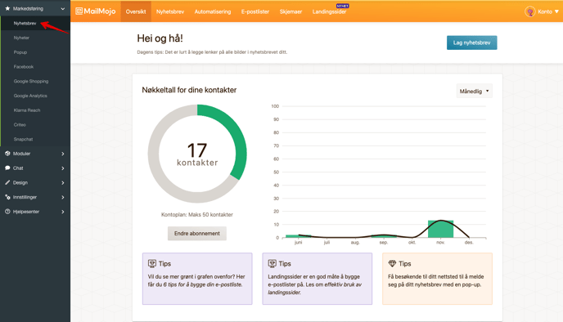This screenshot has width=563, height=322.
Task: Select Google Shopping in the sidebar
Action: 31,82
